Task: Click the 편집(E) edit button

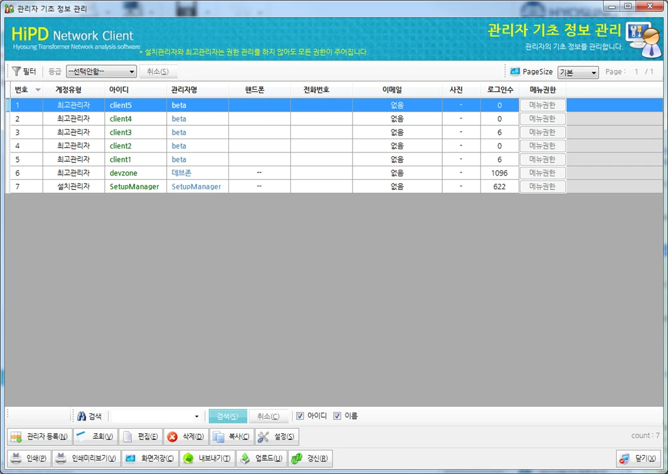Action: pos(140,436)
